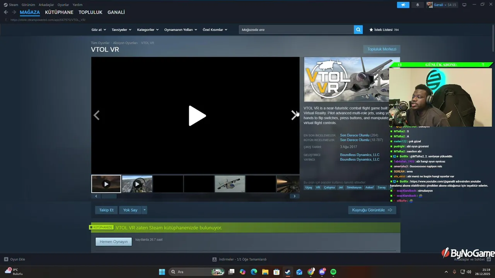Viewport: 495px width, 278px height.
Task: Click the thumbnail strip scrollbar handle
Action: (109, 196)
